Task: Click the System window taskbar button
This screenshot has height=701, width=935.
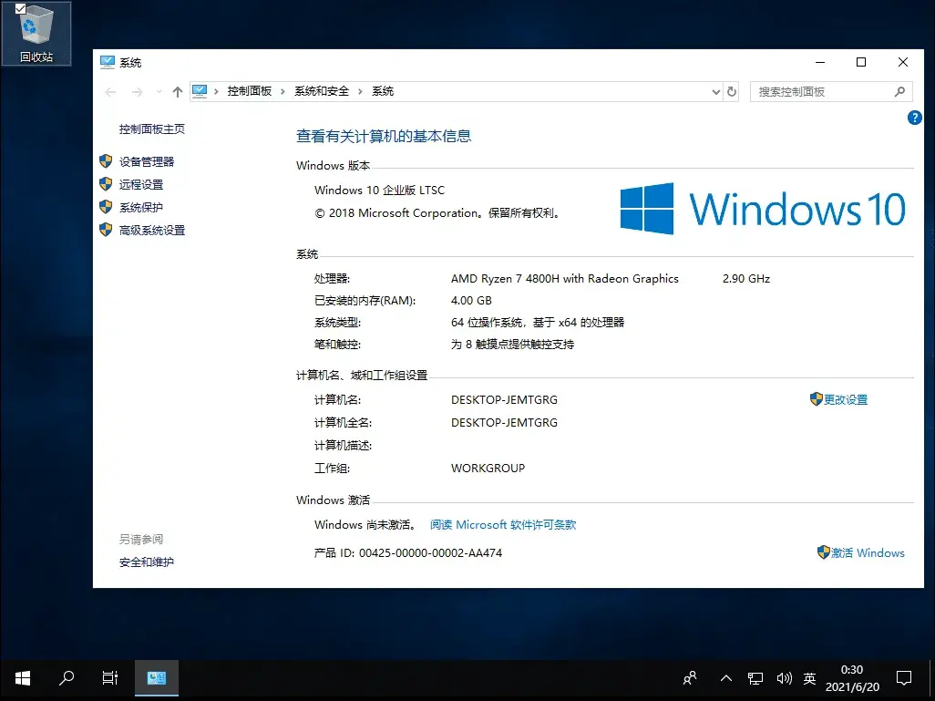Action: pos(156,677)
